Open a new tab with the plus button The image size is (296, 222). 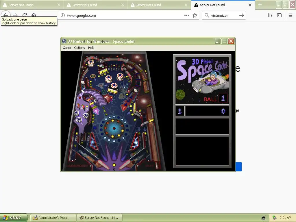[x=260, y=5]
